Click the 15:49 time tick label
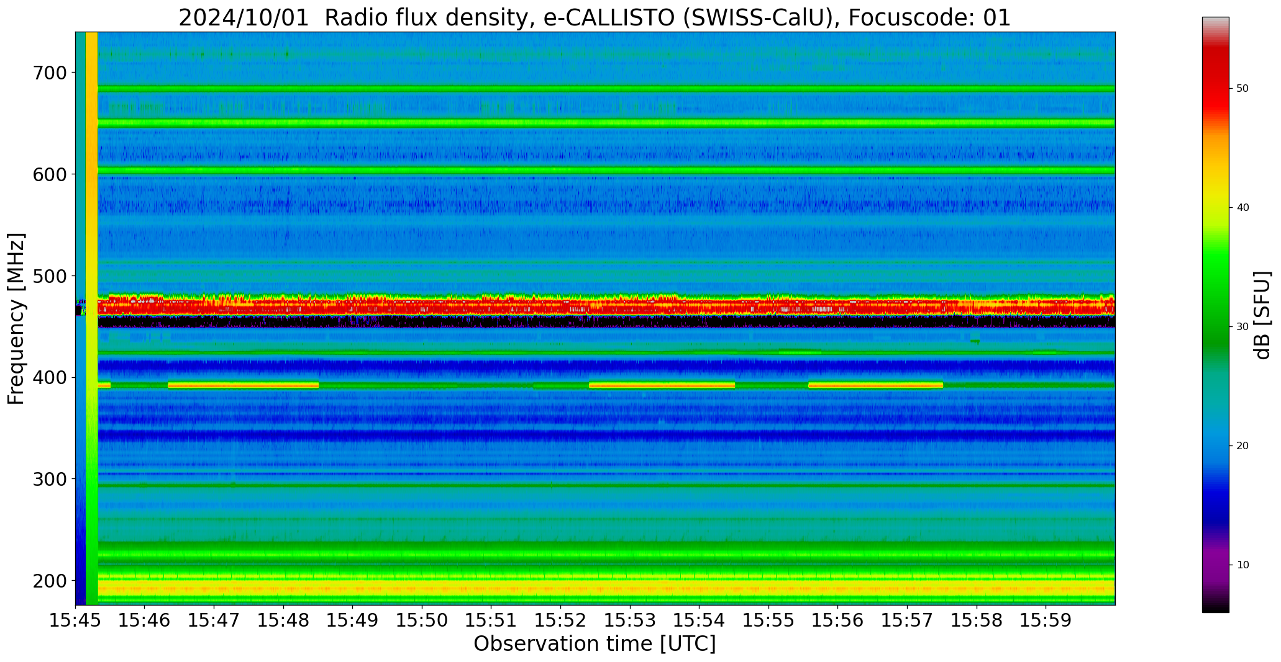Image resolution: width=1281 pixels, height=662 pixels. pyautogui.click(x=353, y=620)
